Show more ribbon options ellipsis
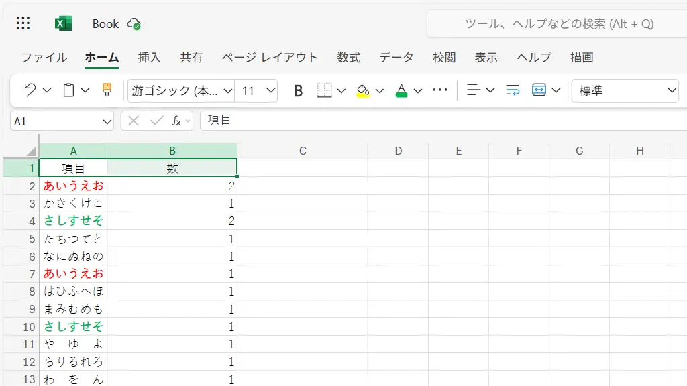The height and width of the screenshot is (386, 687). 440,90
